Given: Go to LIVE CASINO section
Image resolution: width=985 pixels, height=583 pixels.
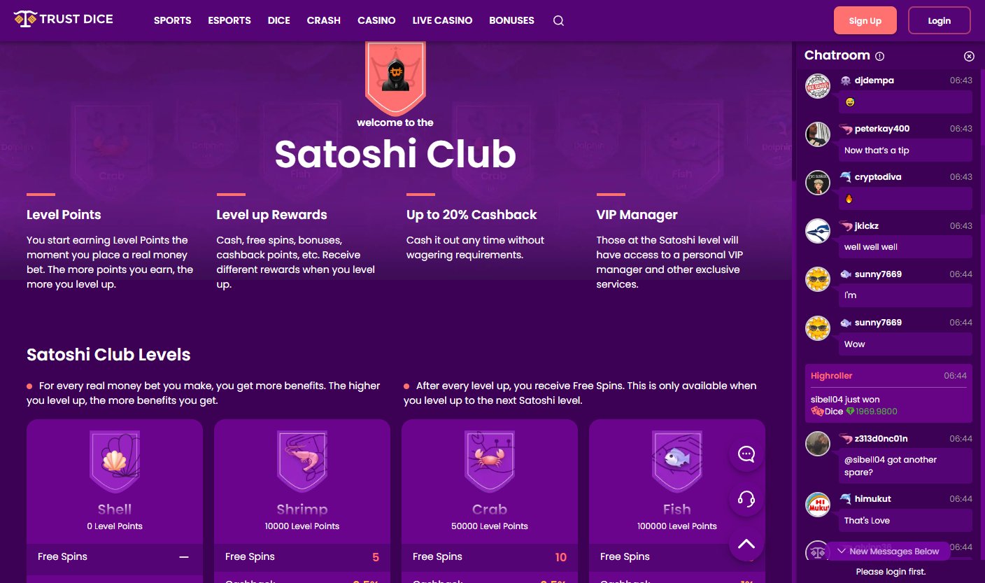Looking at the screenshot, I should (442, 20).
